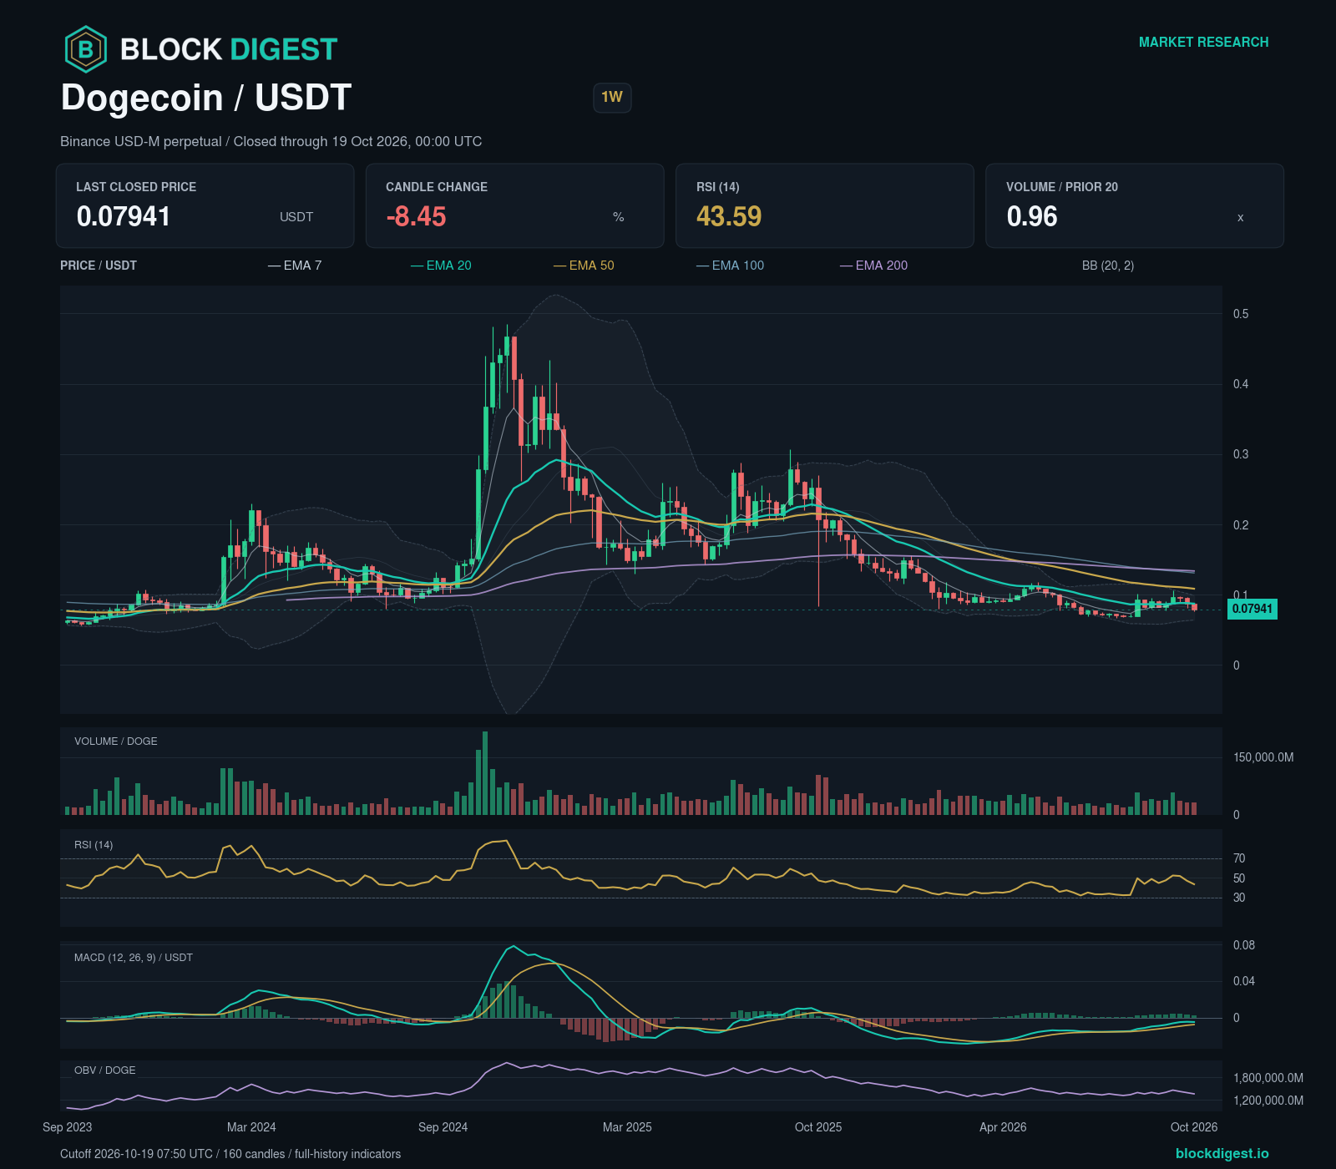Toggle the EMA 100 legend entry
Image resolution: width=1336 pixels, height=1169 pixels.
pyautogui.click(x=730, y=266)
